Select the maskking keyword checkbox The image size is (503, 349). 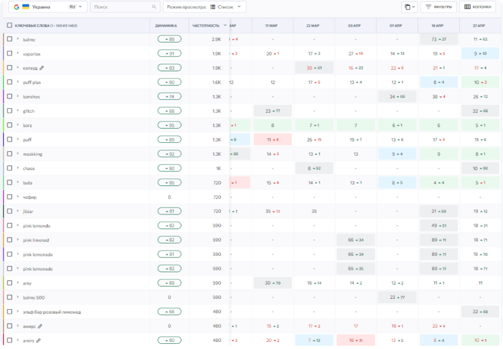click(x=10, y=154)
